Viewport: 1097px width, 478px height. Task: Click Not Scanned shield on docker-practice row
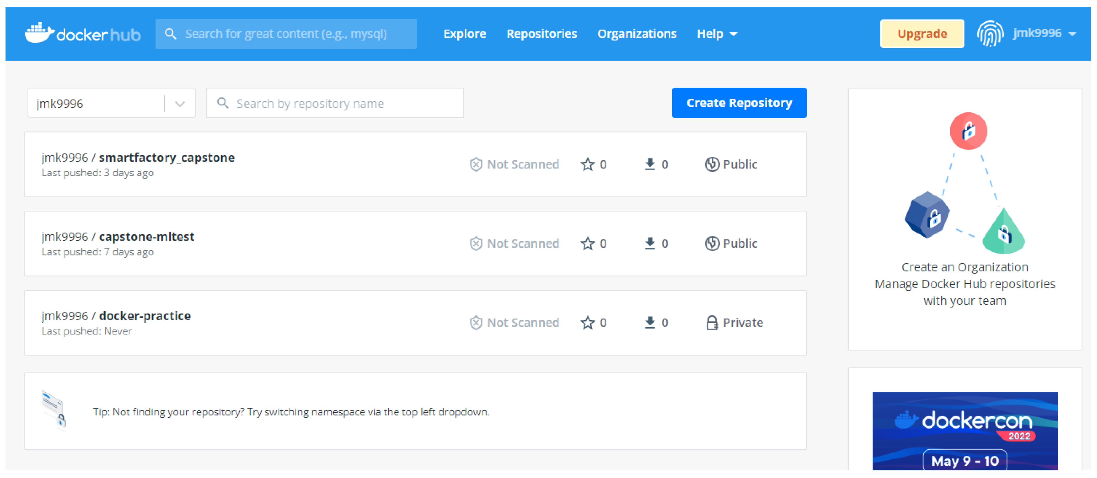click(476, 323)
